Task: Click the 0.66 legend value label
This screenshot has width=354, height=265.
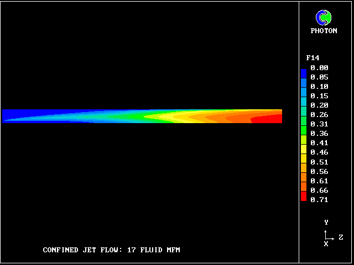Action: coord(319,190)
